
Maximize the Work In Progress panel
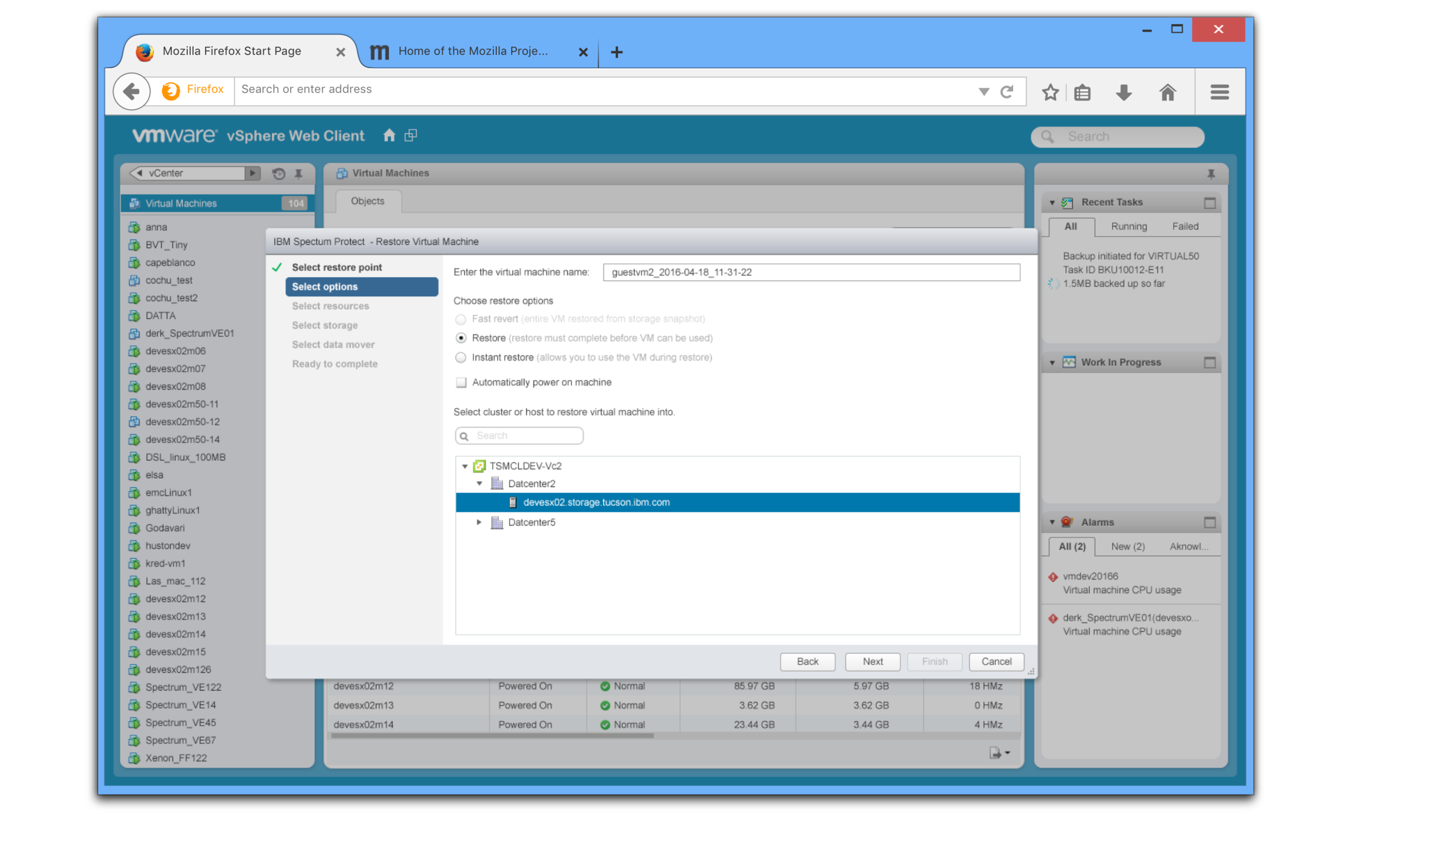coord(1209,363)
